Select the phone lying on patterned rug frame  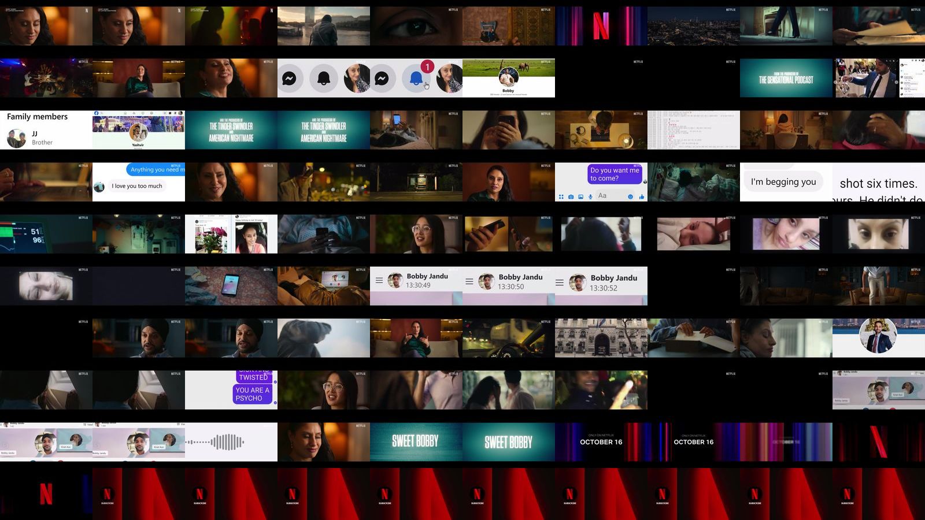pyautogui.click(x=231, y=286)
